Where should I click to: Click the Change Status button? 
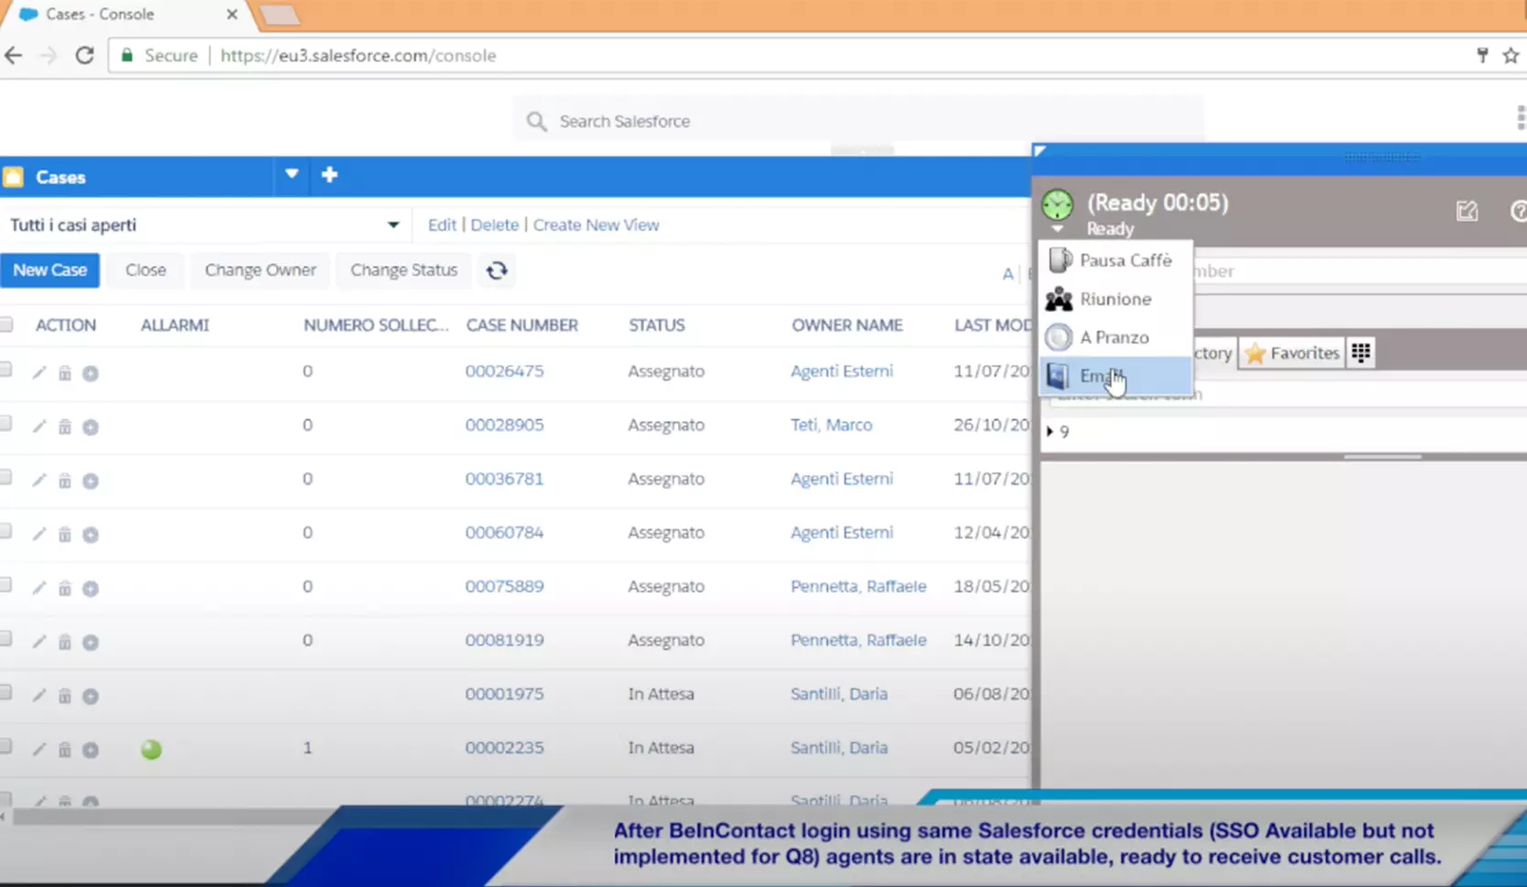(x=403, y=271)
